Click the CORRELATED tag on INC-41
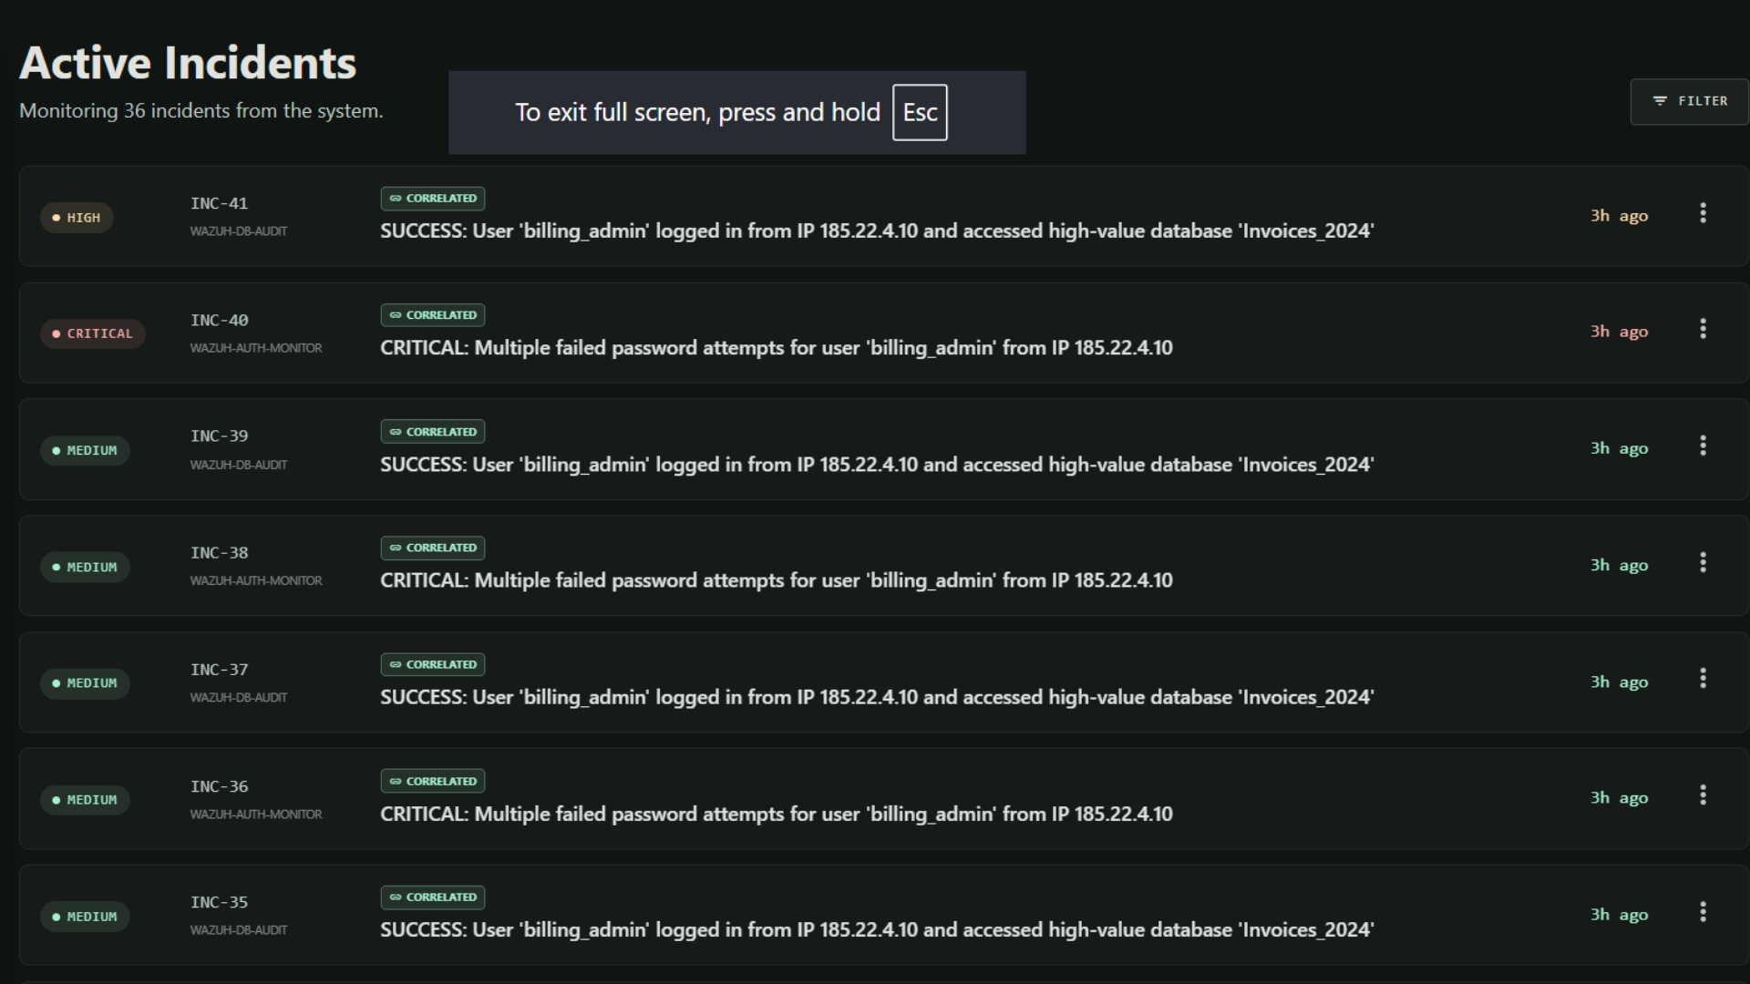This screenshot has width=1750, height=984. click(433, 199)
